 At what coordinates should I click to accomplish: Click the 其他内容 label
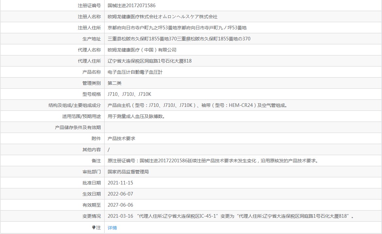tap(91, 150)
